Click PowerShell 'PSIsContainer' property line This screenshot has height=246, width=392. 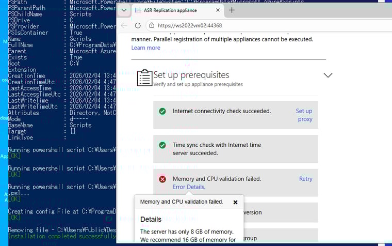(45, 33)
